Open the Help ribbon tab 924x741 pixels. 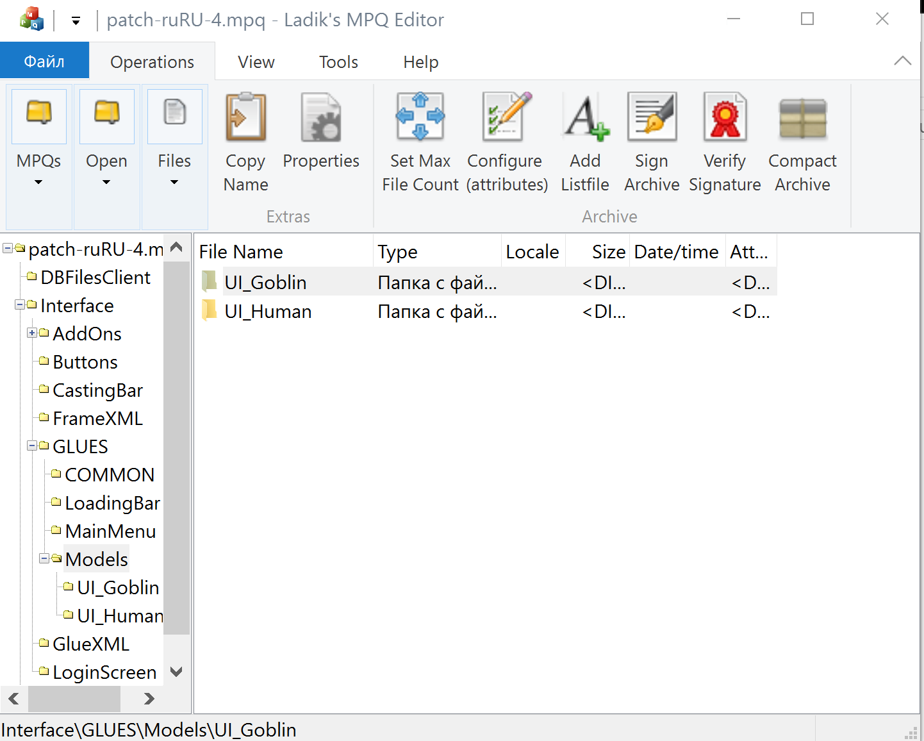tap(420, 62)
